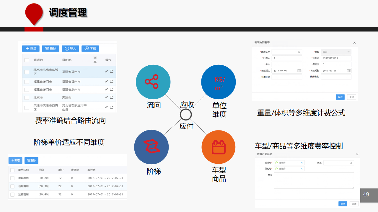Viewport: 378px width, 212px height.
Task: Close the 新增合同费率 dialog with X
Action: [x=355, y=43]
